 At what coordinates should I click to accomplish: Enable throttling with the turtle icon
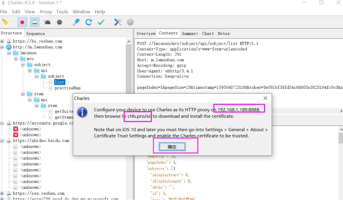47,22
